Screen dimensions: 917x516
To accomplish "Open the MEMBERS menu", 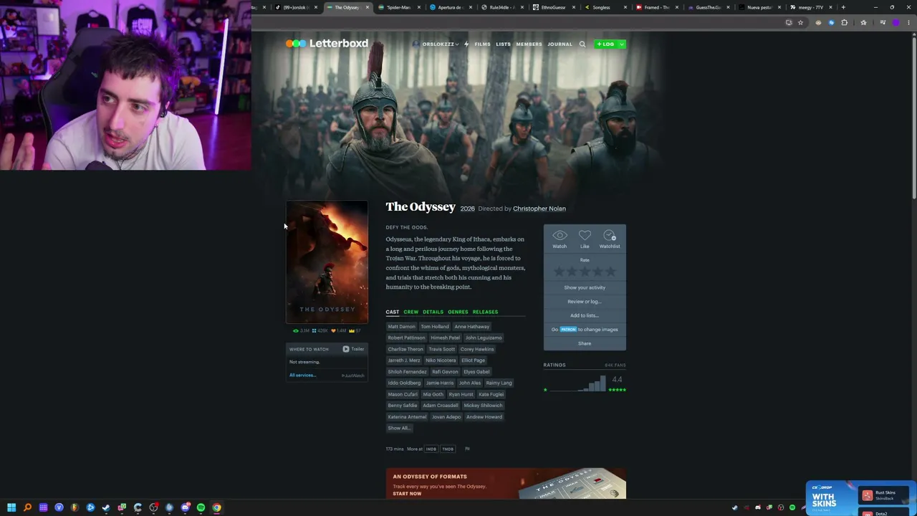I will pyautogui.click(x=529, y=44).
